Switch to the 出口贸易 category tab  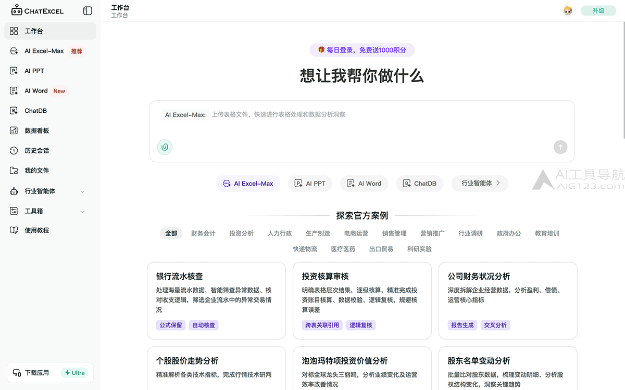381,249
